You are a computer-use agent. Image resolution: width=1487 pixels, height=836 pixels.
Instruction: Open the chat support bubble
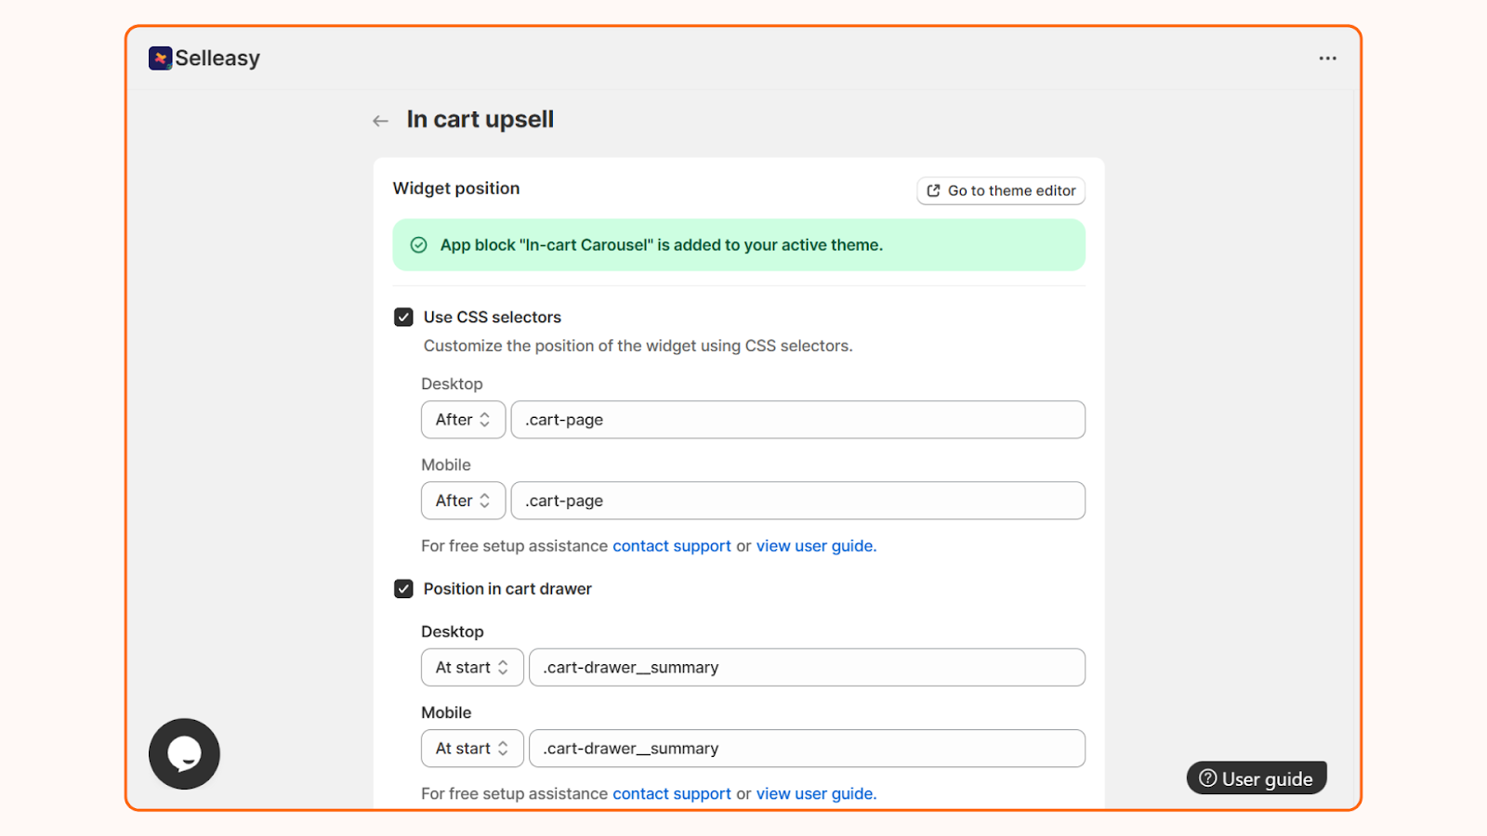click(x=183, y=753)
